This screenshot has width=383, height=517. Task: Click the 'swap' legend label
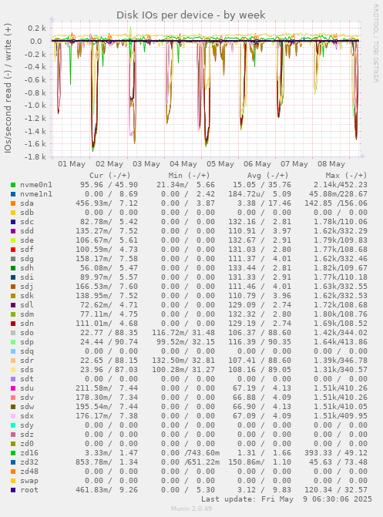pyautogui.click(x=29, y=481)
